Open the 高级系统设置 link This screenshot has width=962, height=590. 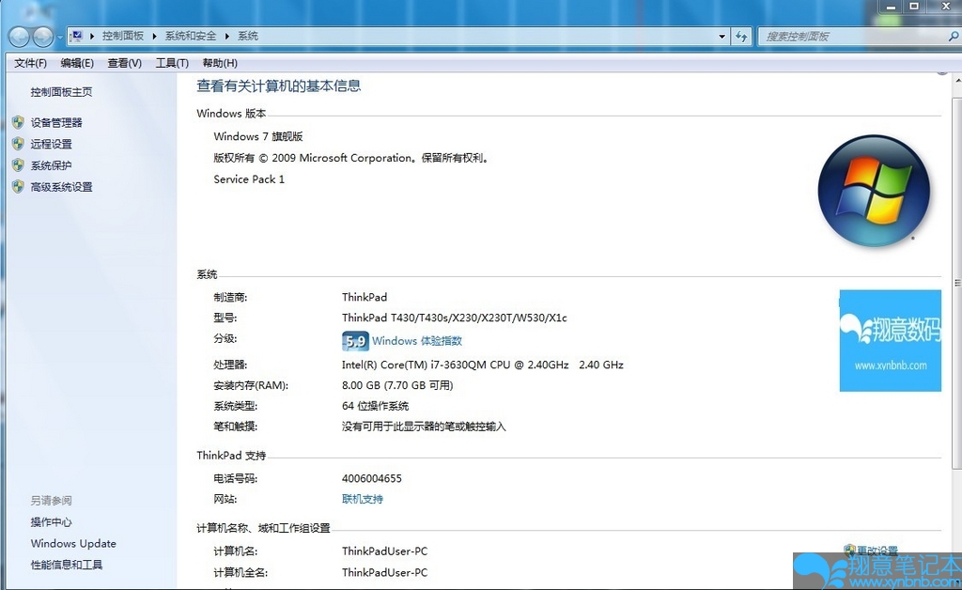pyautogui.click(x=61, y=187)
